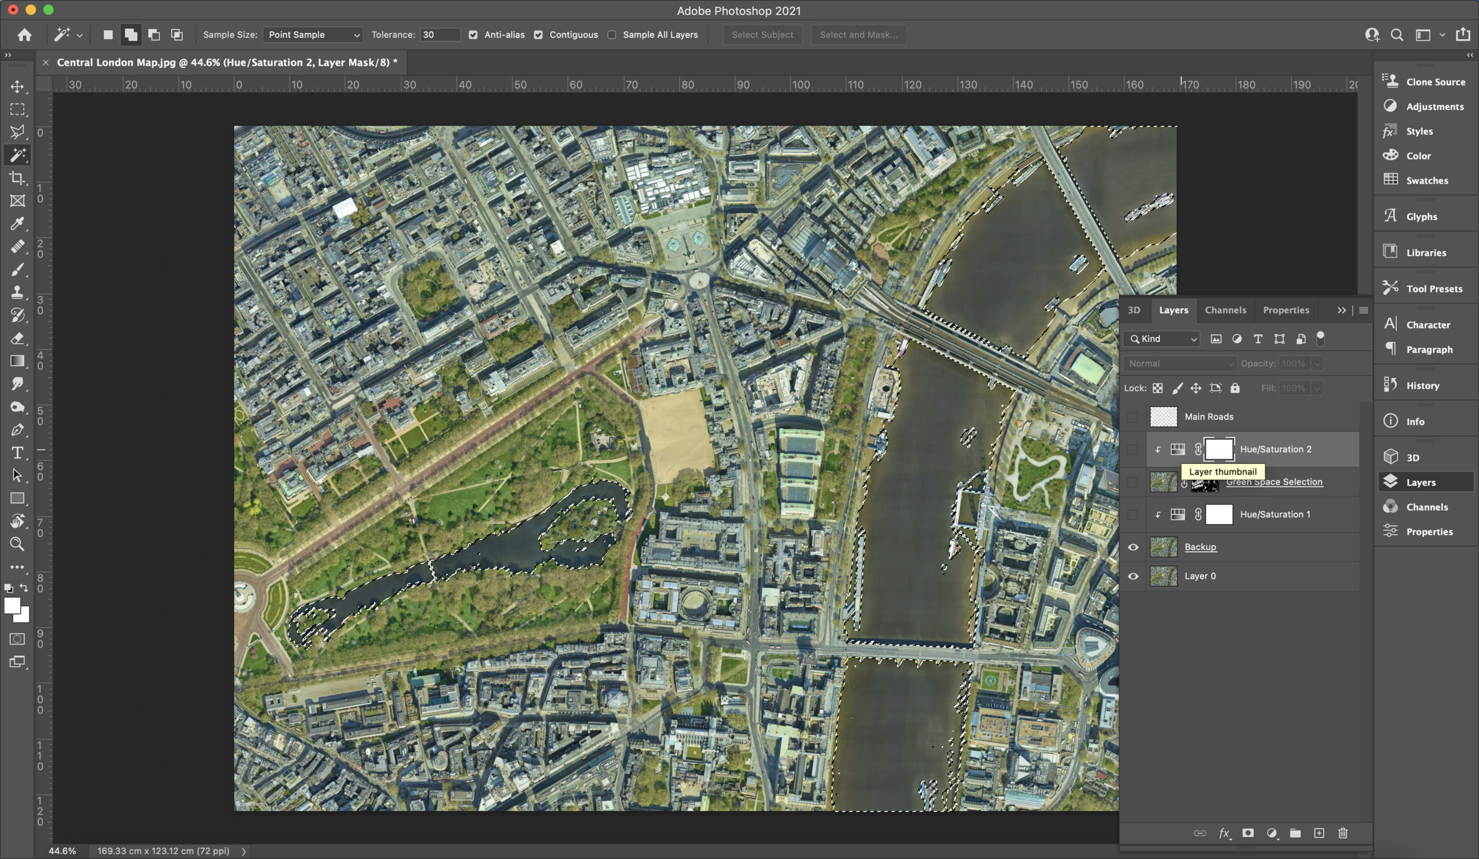Select the Rectangle shape tool

[x=17, y=498]
